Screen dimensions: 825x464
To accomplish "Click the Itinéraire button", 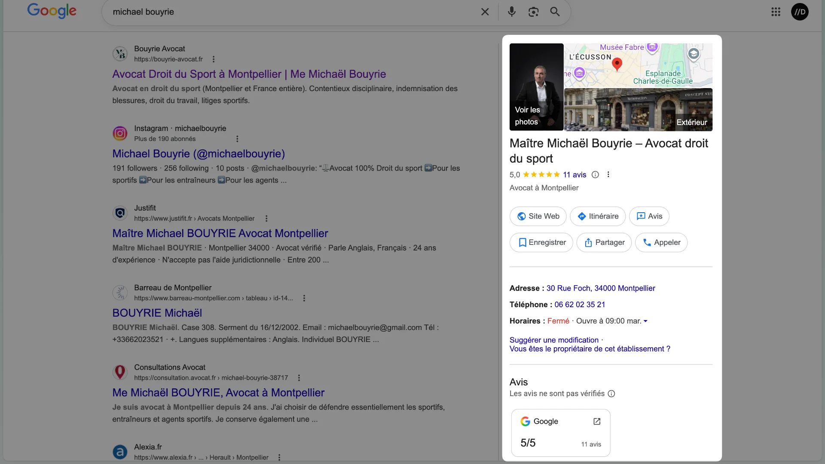I will click(x=598, y=216).
